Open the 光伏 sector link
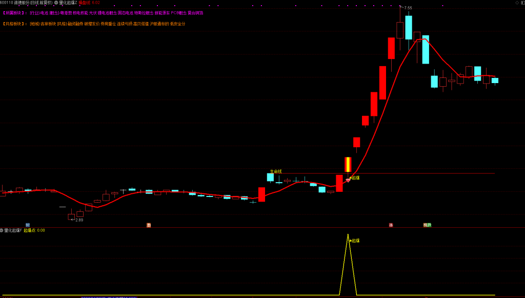Image resolution: width=525 pixels, height=298 pixels. pos(92,13)
